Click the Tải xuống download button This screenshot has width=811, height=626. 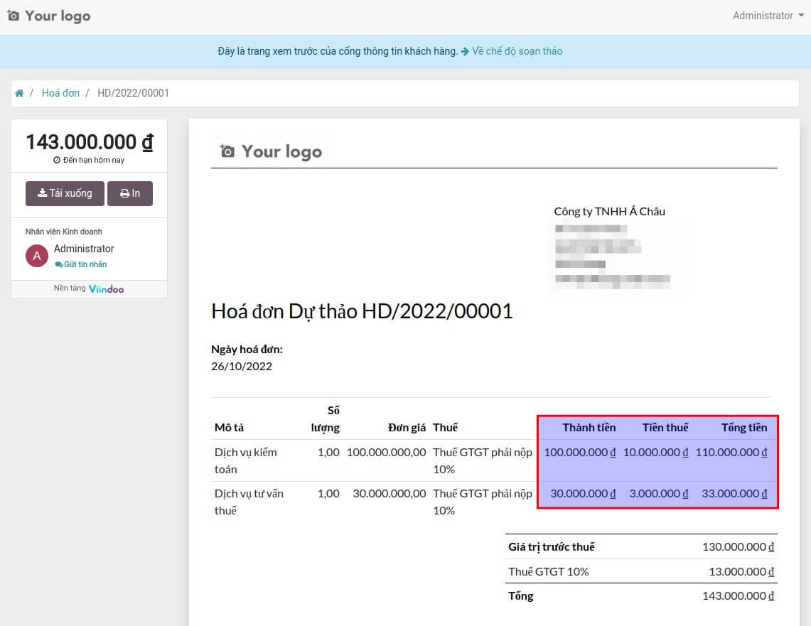(x=65, y=193)
